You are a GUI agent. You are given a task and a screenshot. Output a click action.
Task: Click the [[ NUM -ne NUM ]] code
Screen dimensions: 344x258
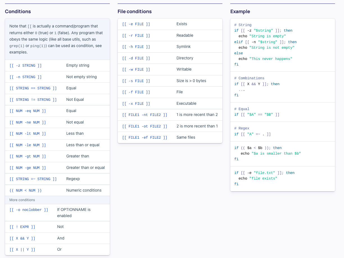click(28, 122)
